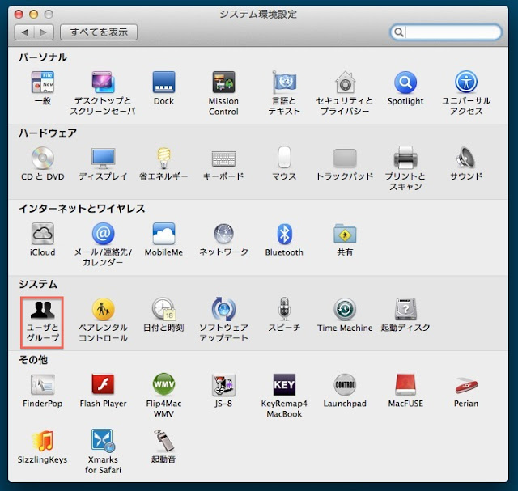Open the Perian preference pane
Viewport: 518px width, 491px height.
[466, 391]
